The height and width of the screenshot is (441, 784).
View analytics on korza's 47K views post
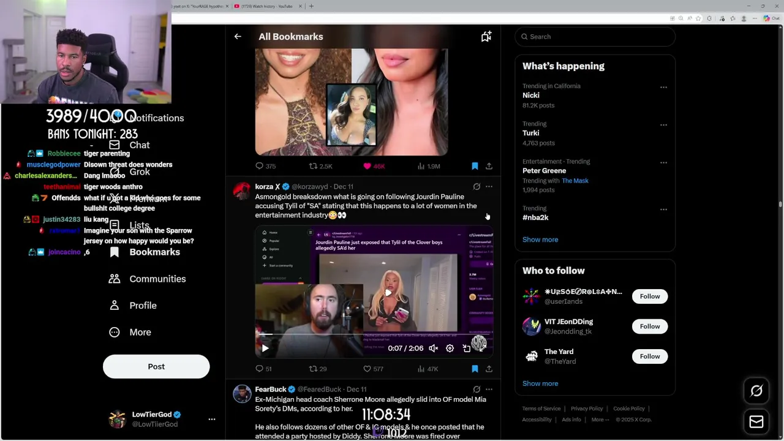(x=428, y=369)
